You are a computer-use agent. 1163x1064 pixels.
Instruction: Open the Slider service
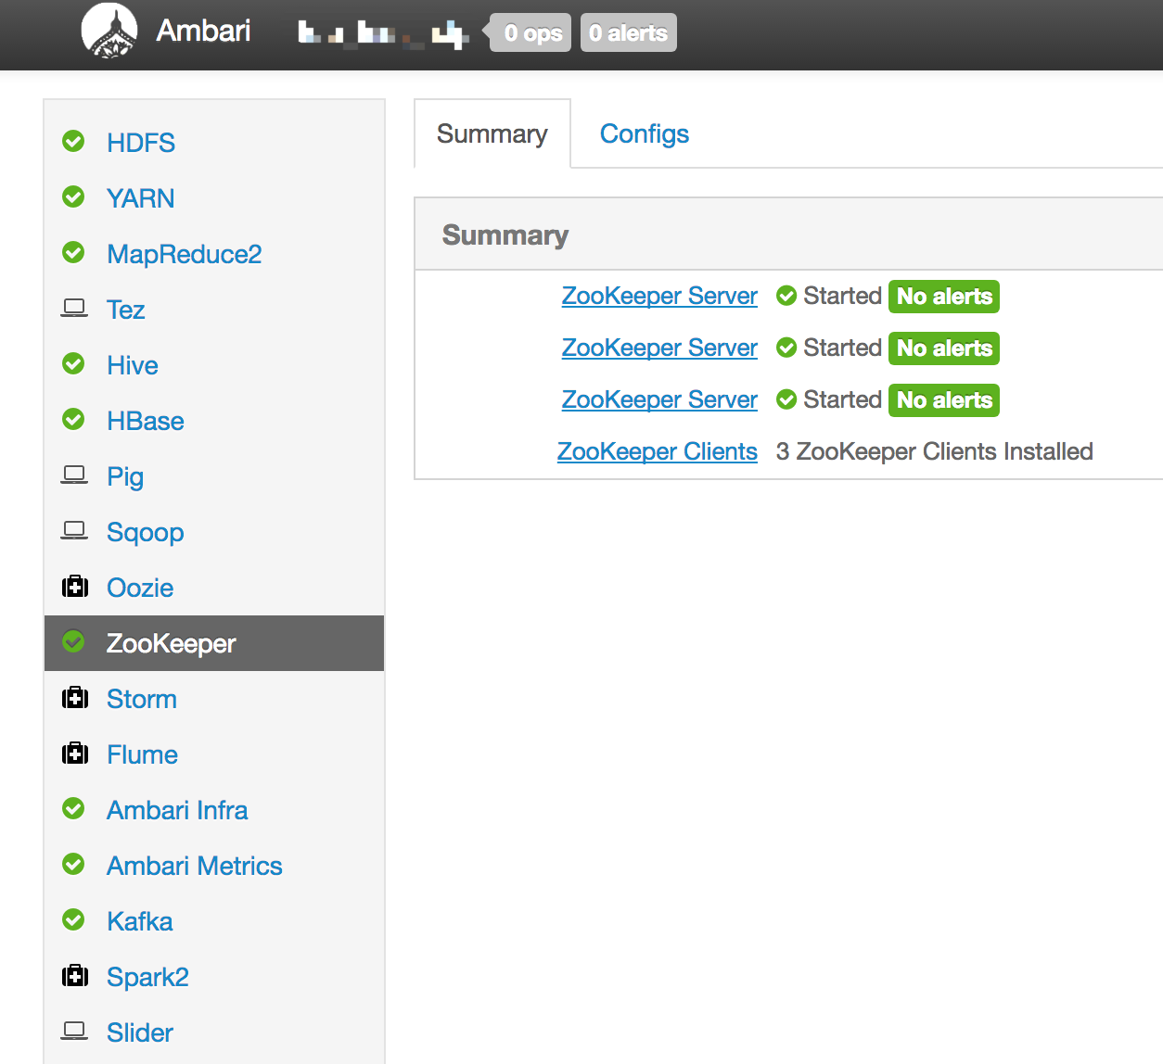pos(140,1032)
